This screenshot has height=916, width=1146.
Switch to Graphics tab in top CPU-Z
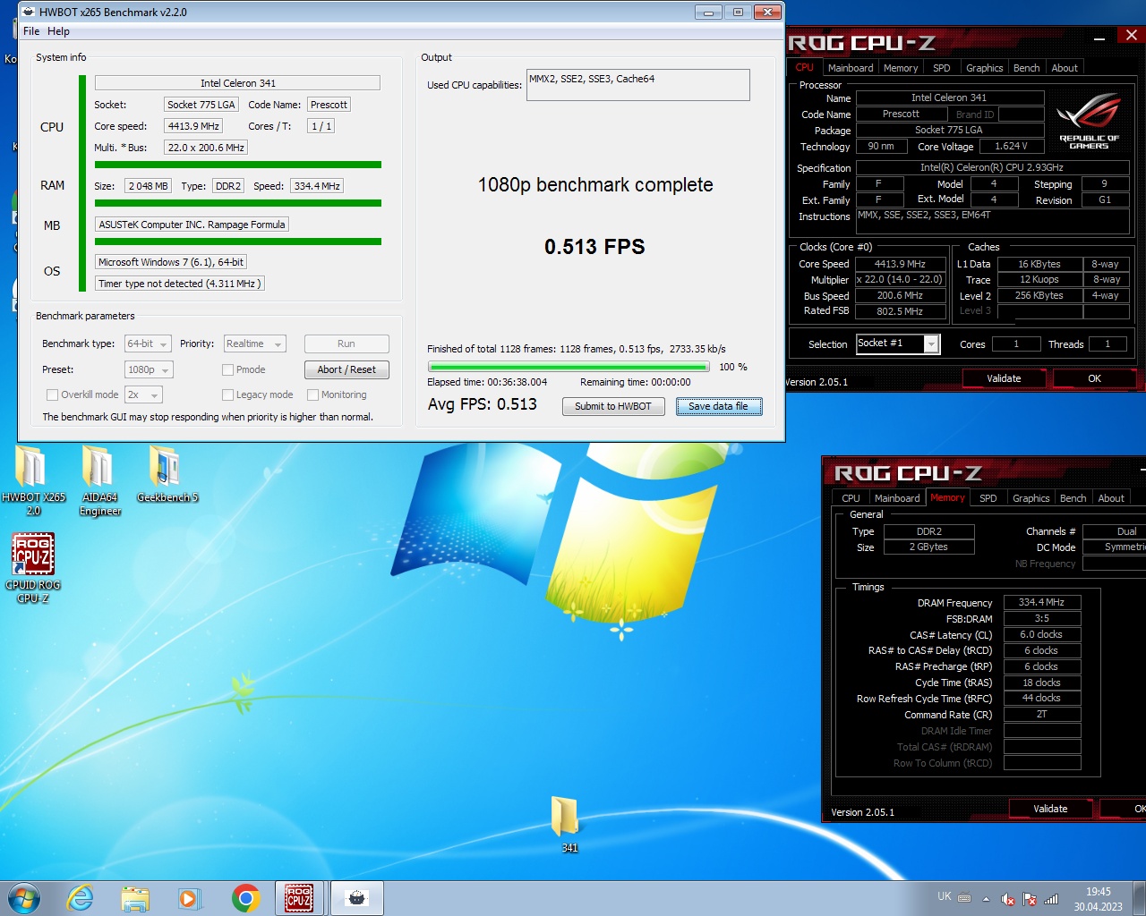click(984, 68)
